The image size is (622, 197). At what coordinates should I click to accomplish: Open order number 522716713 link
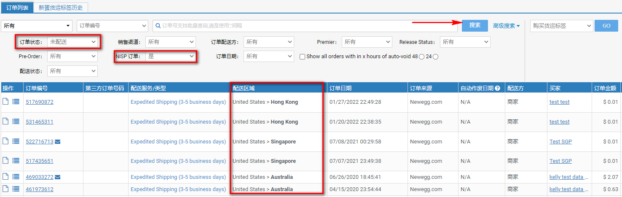40,142
